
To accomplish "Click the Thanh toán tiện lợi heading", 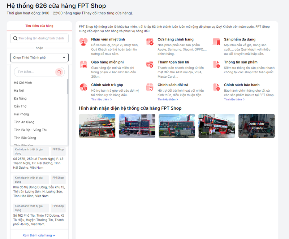I will 173,62.
